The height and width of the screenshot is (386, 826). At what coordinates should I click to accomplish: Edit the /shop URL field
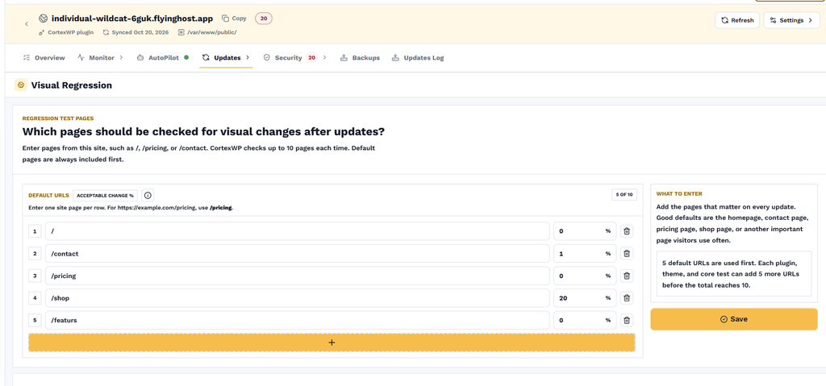298,298
